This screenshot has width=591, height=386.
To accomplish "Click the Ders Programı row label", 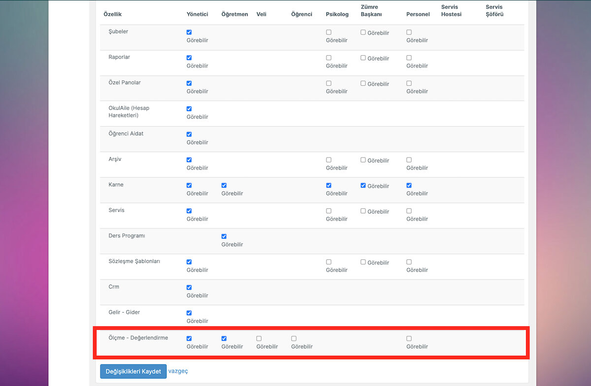I will [x=127, y=236].
